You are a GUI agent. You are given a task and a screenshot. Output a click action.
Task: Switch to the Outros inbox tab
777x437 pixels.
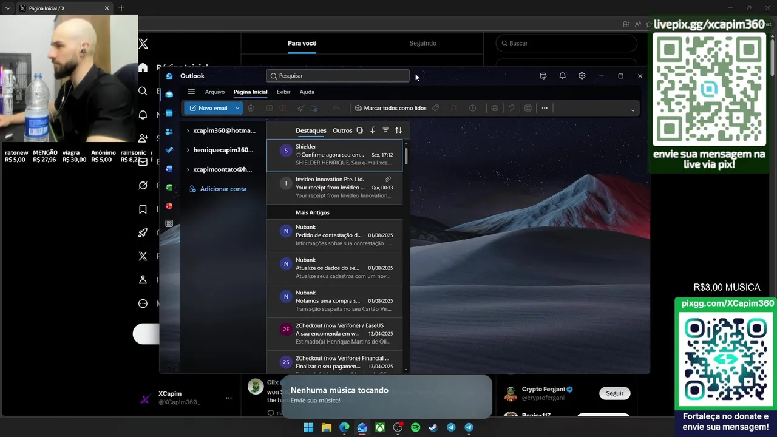click(x=342, y=130)
